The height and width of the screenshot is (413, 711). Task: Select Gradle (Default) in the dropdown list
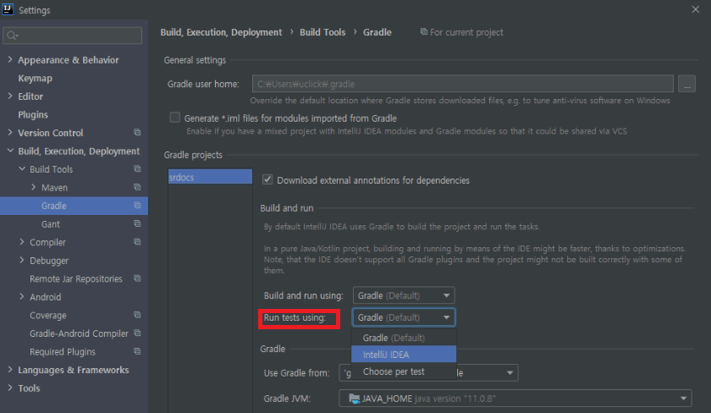pos(404,338)
